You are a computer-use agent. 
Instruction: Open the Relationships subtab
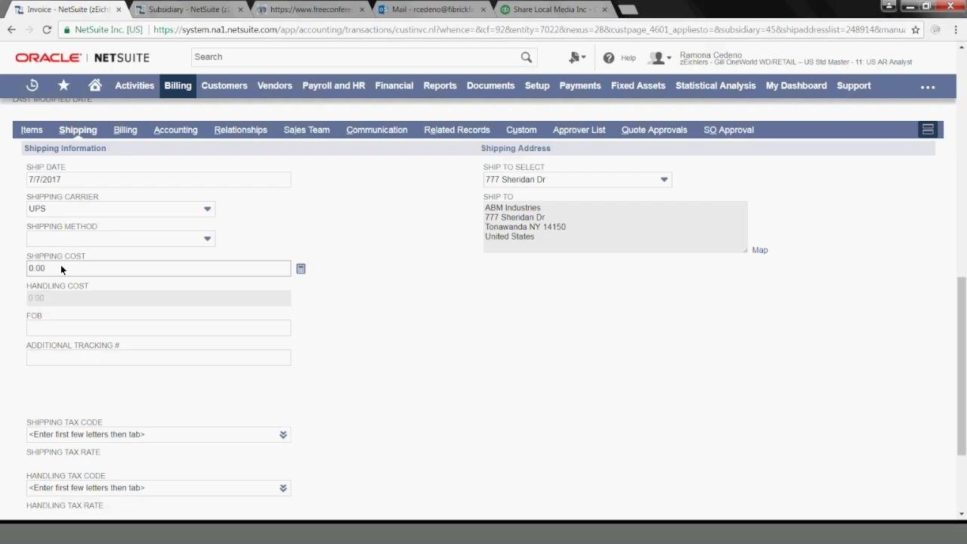click(240, 130)
